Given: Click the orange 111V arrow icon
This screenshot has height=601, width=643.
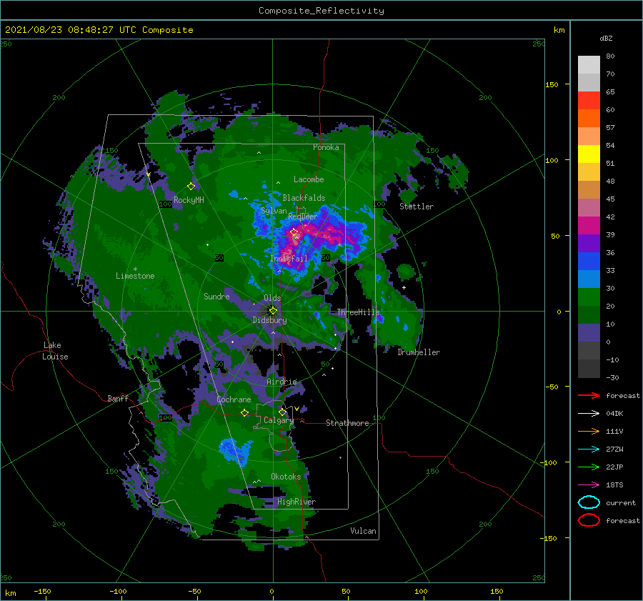Looking at the screenshot, I should pyautogui.click(x=589, y=431).
